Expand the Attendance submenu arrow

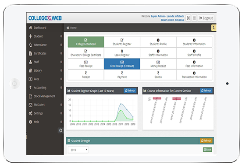[61, 45]
